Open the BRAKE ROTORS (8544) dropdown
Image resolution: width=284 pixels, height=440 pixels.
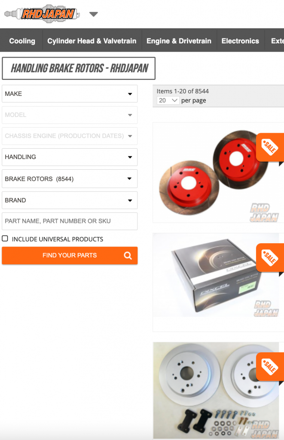70,179
